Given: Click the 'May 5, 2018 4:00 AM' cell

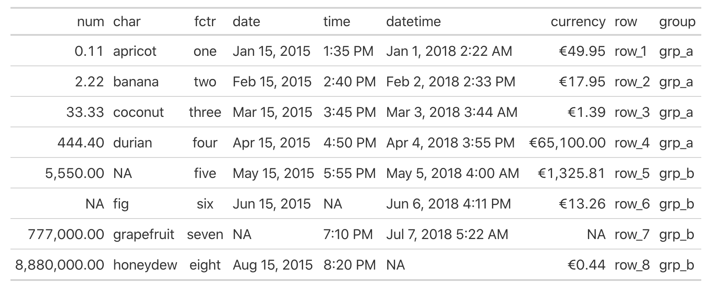Looking at the screenshot, I should [x=453, y=174].
